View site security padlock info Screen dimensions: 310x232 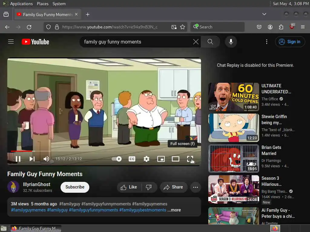[57, 27]
